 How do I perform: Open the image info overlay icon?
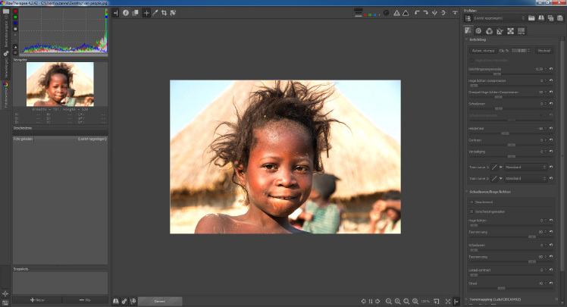tap(126, 13)
